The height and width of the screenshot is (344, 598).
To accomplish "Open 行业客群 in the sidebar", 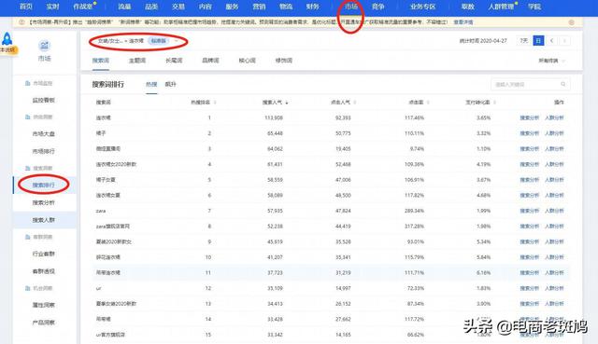I will coord(44,254).
